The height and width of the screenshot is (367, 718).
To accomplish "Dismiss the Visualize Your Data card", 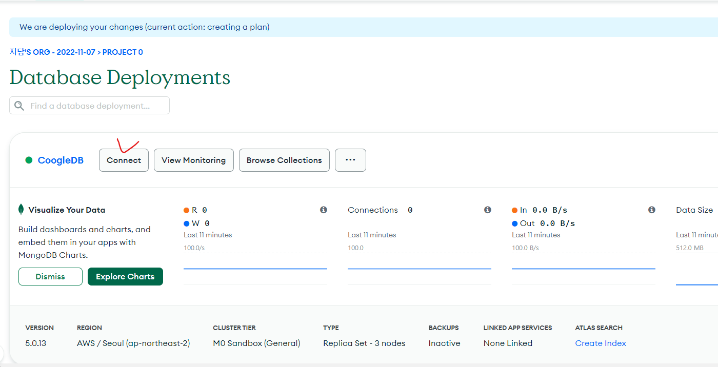I will [x=50, y=276].
